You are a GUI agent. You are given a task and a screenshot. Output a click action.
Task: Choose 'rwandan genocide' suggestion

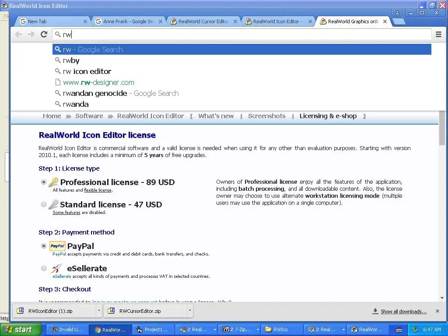[241, 94]
